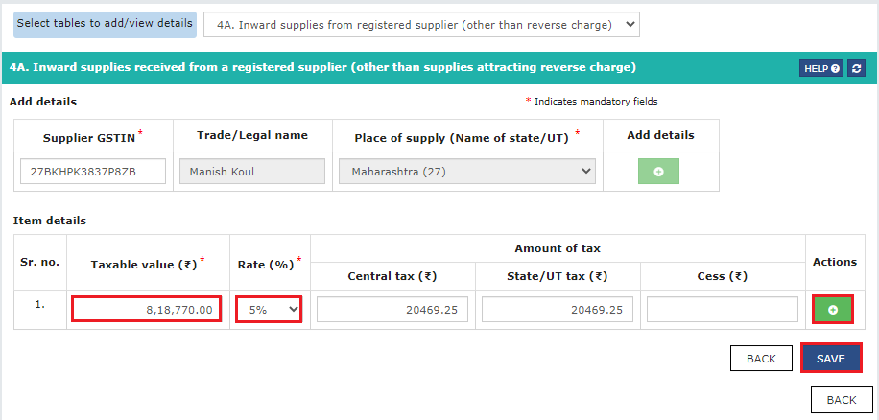
Task: Click Central tax amount field
Action: [392, 309]
